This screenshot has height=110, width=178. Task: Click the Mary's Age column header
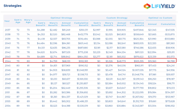(28, 21)
